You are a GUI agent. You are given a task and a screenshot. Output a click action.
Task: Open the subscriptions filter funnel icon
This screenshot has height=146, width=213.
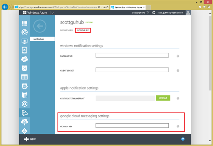pos(148,13)
